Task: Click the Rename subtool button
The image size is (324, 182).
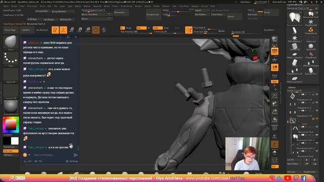Action: tap(295, 172)
